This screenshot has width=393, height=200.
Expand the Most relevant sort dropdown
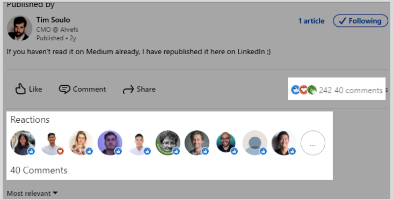tap(32, 193)
